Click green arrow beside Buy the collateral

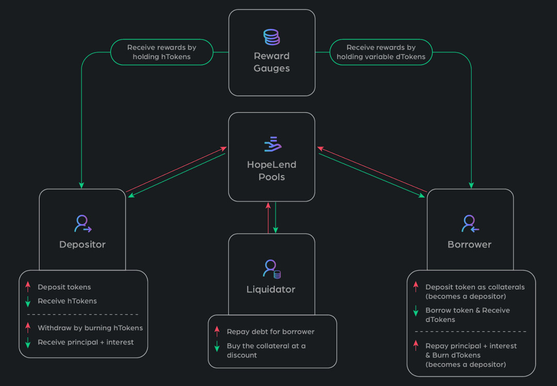click(x=217, y=346)
